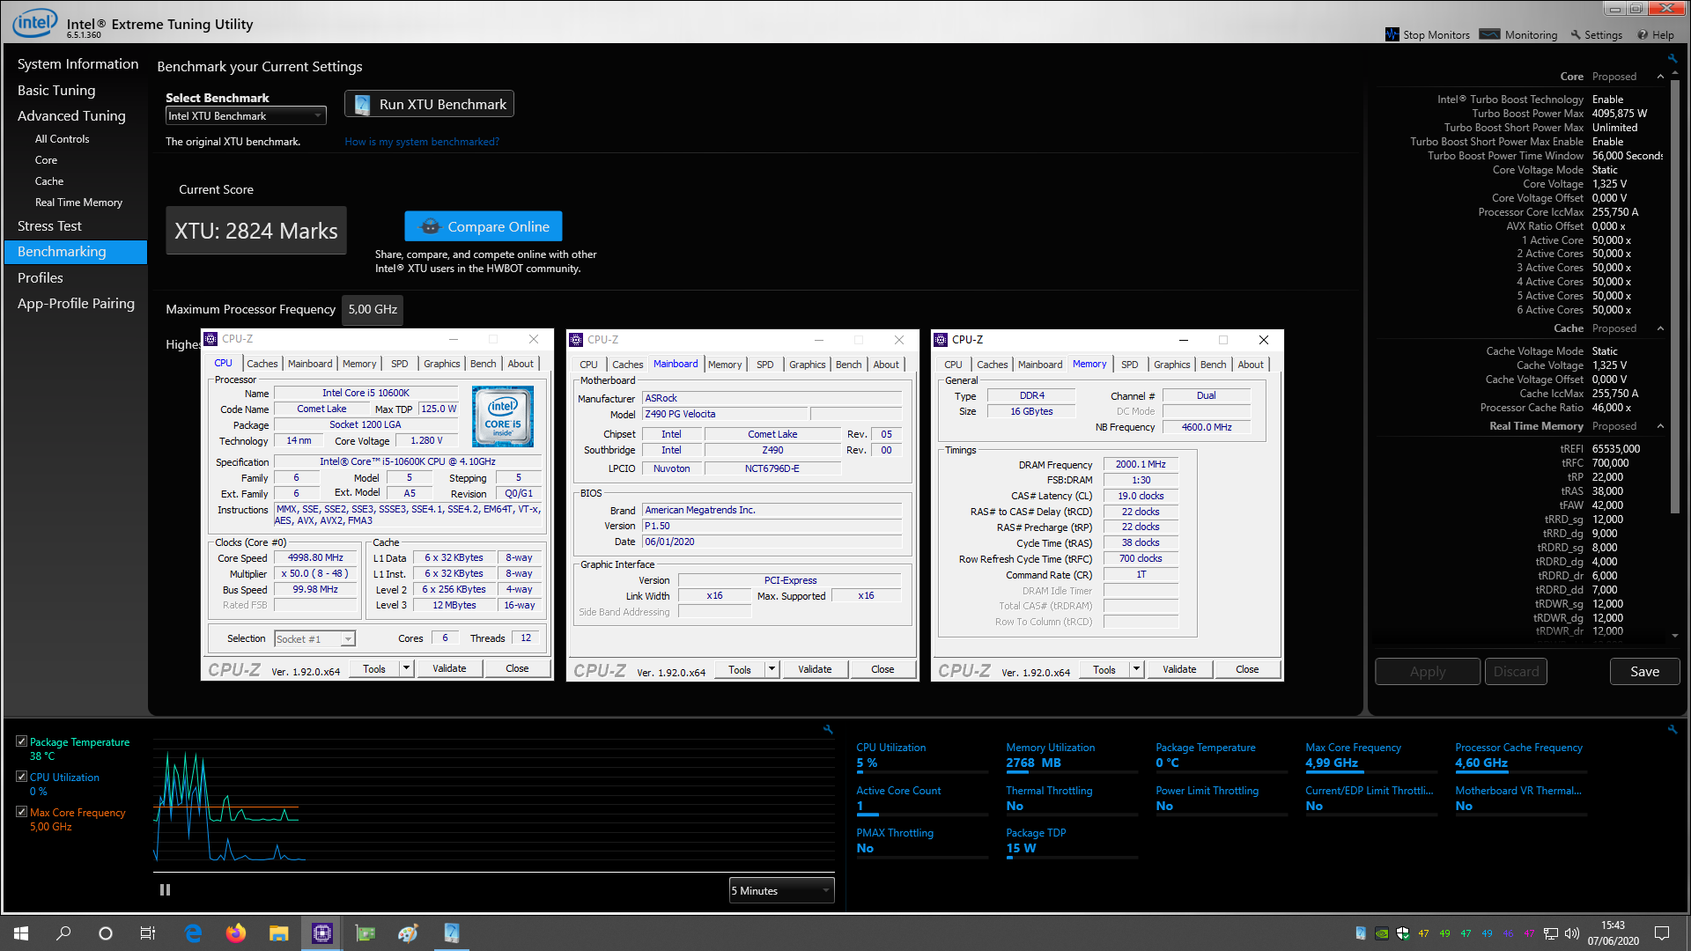Open System Information in the sidebar
Viewport: 1691px width, 951px height.
tap(78, 64)
